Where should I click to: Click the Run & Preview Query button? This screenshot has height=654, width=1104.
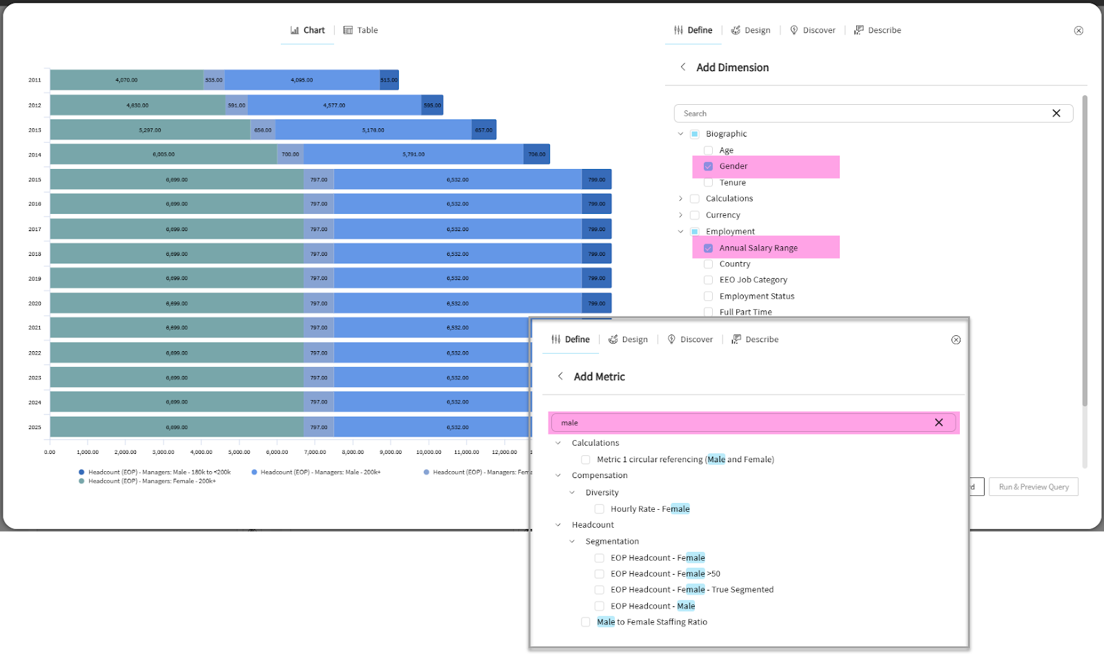1033,487
